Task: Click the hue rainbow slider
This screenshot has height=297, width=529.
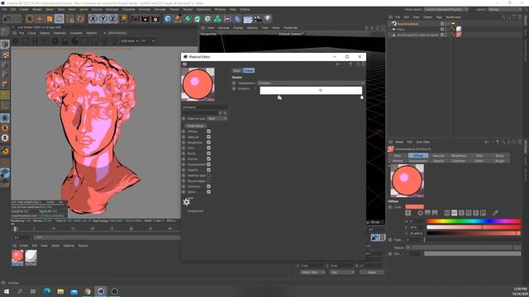Action: [x=474, y=221]
